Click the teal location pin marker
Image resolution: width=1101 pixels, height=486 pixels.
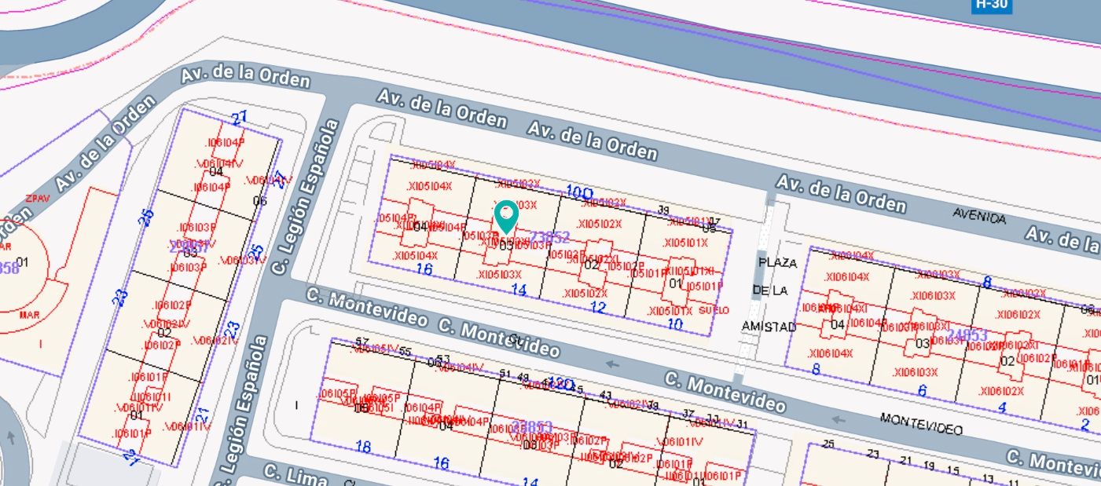point(507,215)
